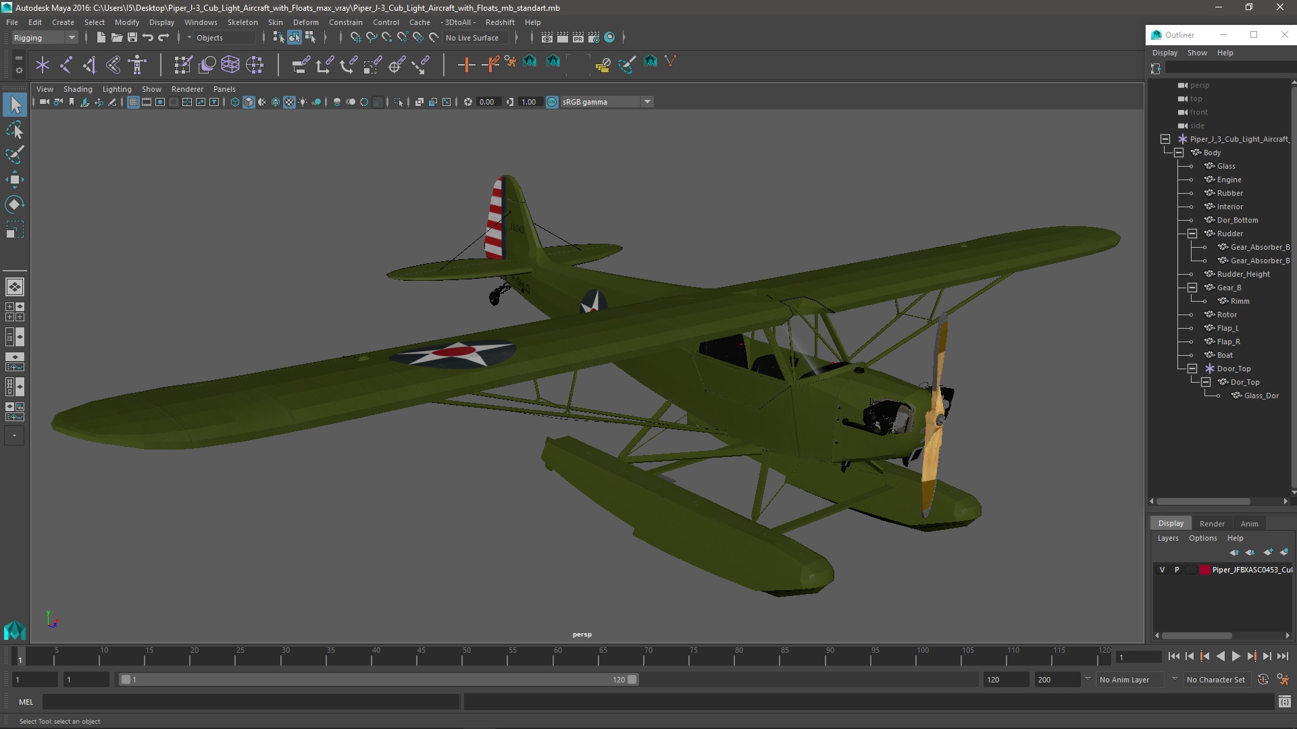Viewport: 1297px width, 729px height.
Task: Toggle layer visibility V box
Action: [x=1162, y=570]
